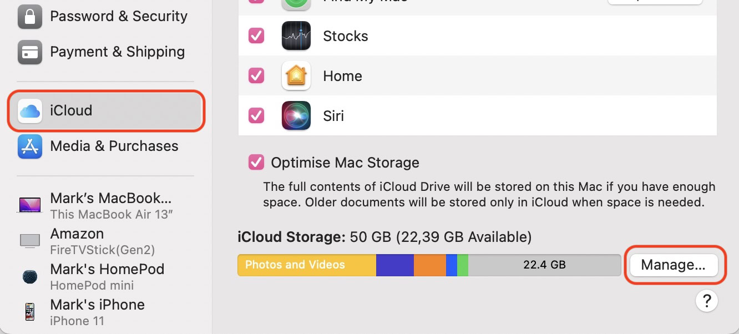Click the Stocks app icon
Viewport: 739px width, 334px height.
[x=296, y=36]
